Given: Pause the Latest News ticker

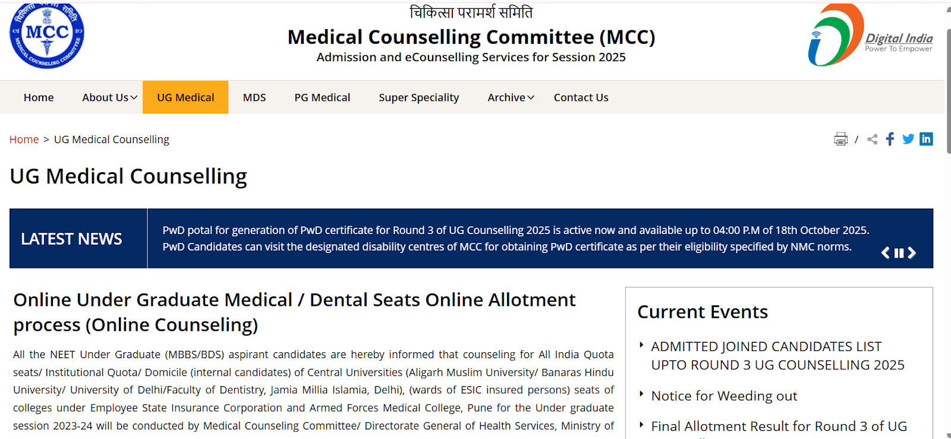Looking at the screenshot, I should click(x=898, y=252).
